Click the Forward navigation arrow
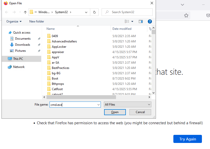This screenshot has height=149, width=210. pos(14,12)
